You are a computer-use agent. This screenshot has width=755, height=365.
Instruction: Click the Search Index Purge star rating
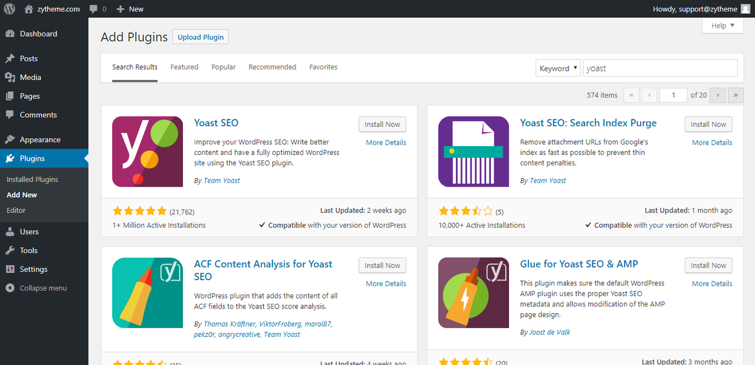tap(466, 211)
